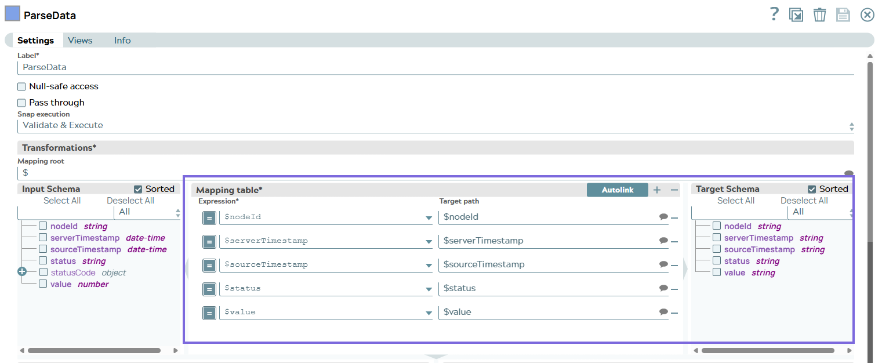Image resolution: width=882 pixels, height=363 pixels.
Task: Click the plus icon to add a mapping row
Action: click(x=656, y=190)
